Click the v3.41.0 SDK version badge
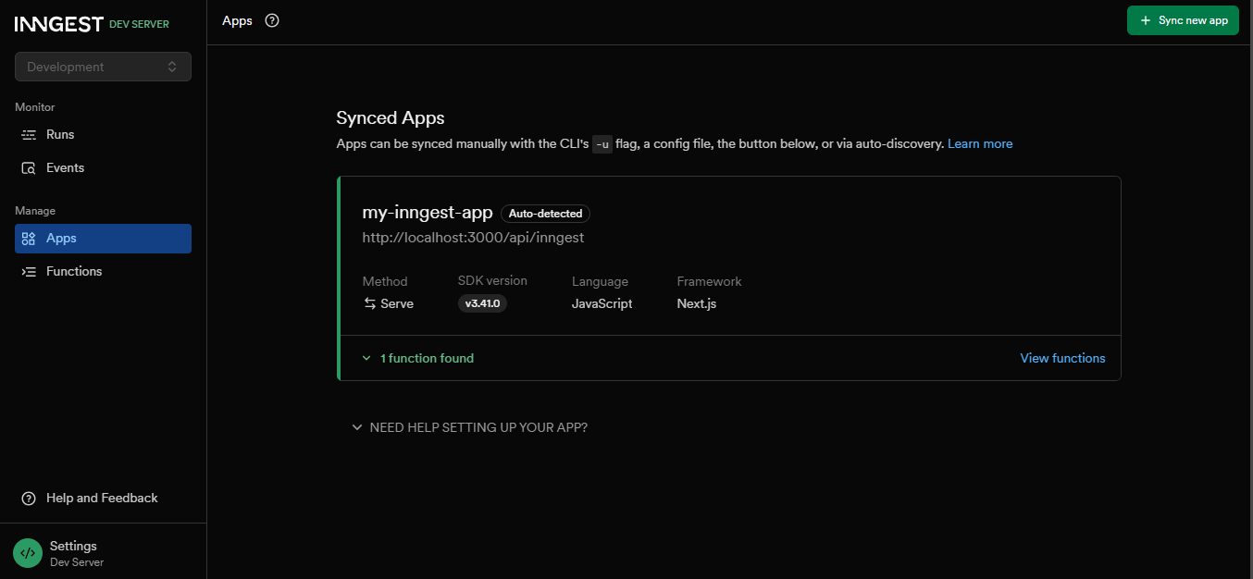The width and height of the screenshot is (1253, 579). (x=482, y=303)
